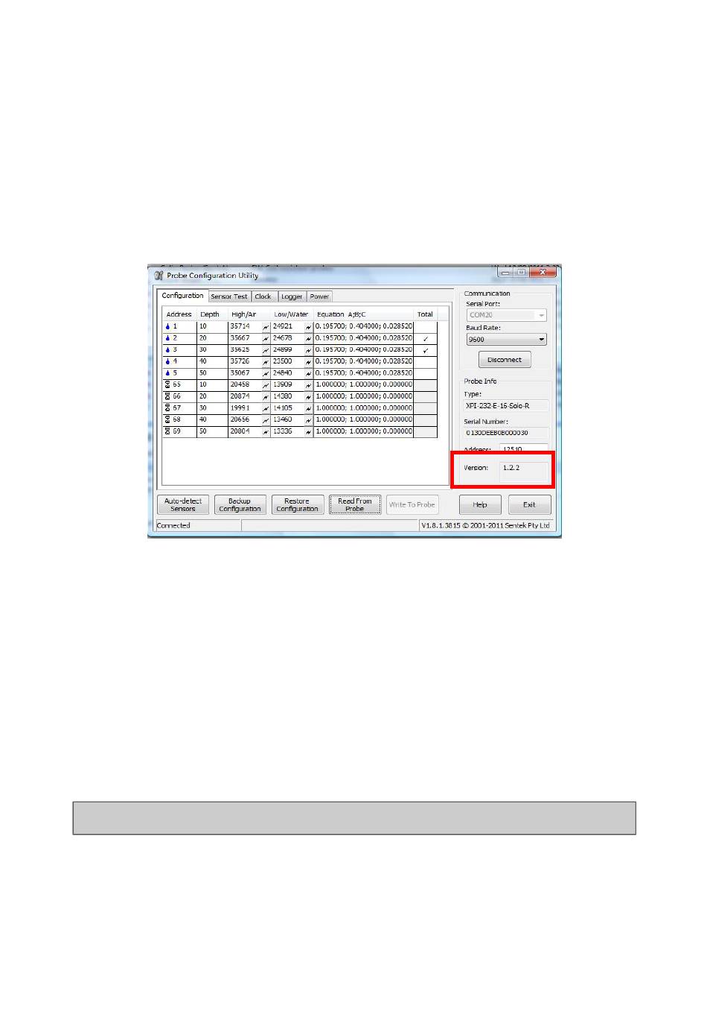
Task: Click the Help button
Action: [480, 505]
